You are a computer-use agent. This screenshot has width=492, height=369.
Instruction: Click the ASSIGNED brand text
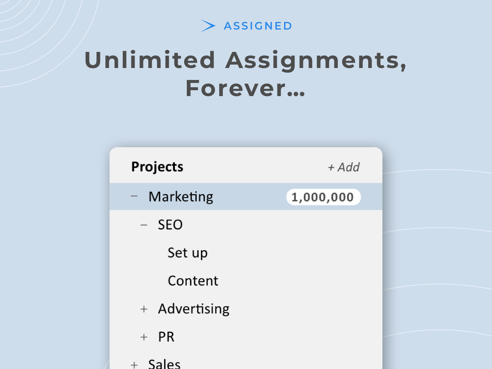258,26
